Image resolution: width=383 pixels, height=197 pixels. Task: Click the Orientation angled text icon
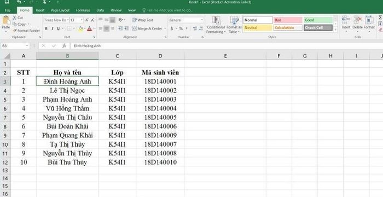[x=121, y=20]
